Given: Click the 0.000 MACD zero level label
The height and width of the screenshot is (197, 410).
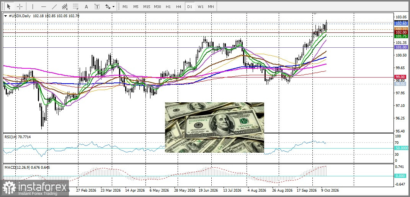Looking at the screenshot, I should pyautogui.click(x=401, y=176).
